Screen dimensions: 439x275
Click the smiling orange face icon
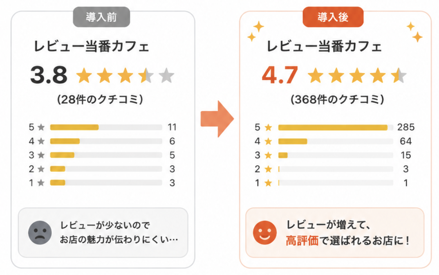pos(264,233)
